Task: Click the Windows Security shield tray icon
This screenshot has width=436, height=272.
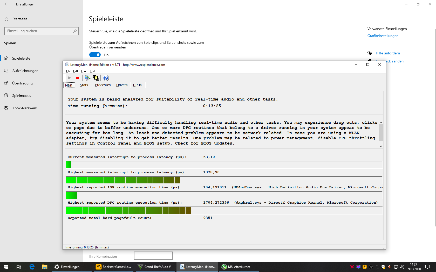Action: (383, 267)
